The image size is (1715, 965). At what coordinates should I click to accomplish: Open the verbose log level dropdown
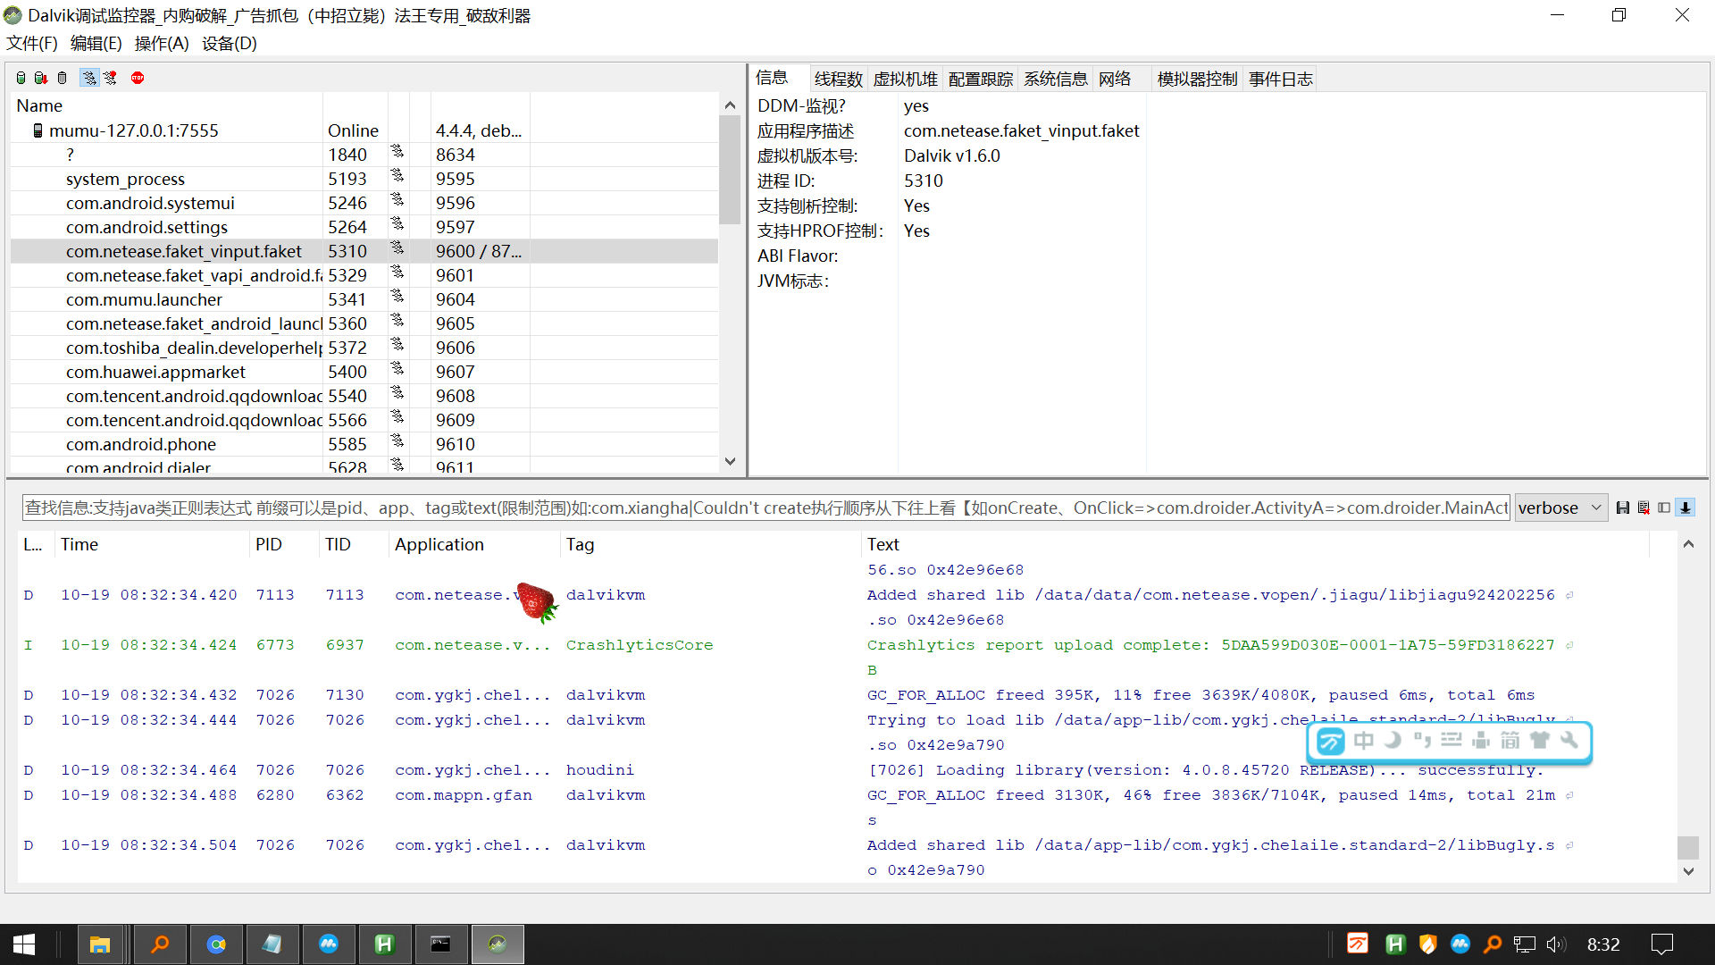pos(1560,508)
